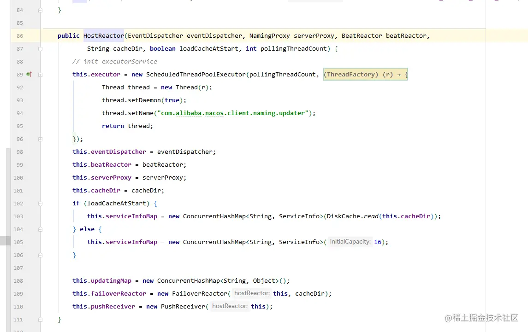Click the 'com.alibaba.nacos.client.naming.updater' string

click(x=233, y=113)
